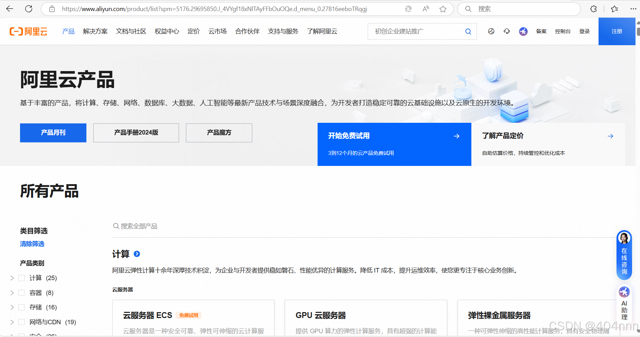This screenshot has width=640, height=337.
Task: Open the 文档与社区 menu
Action: click(131, 31)
